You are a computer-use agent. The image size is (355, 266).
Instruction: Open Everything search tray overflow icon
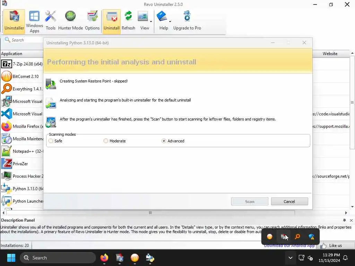click(x=297, y=237)
